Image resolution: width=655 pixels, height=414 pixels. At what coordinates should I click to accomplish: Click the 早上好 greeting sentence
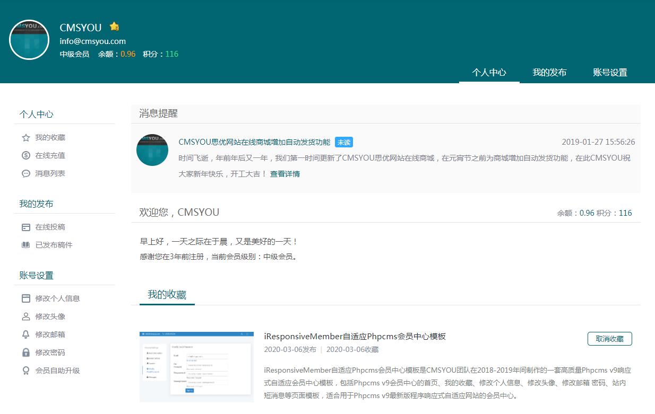point(219,242)
